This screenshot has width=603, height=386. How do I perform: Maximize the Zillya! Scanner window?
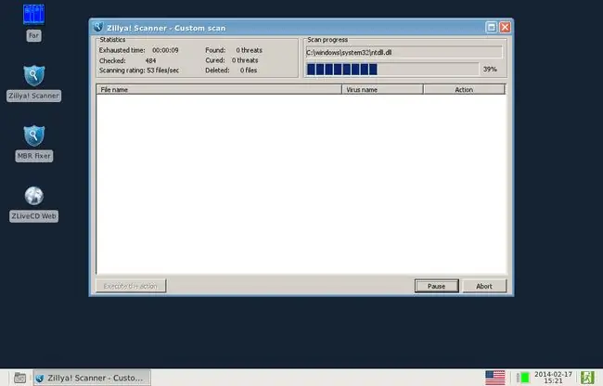491,27
